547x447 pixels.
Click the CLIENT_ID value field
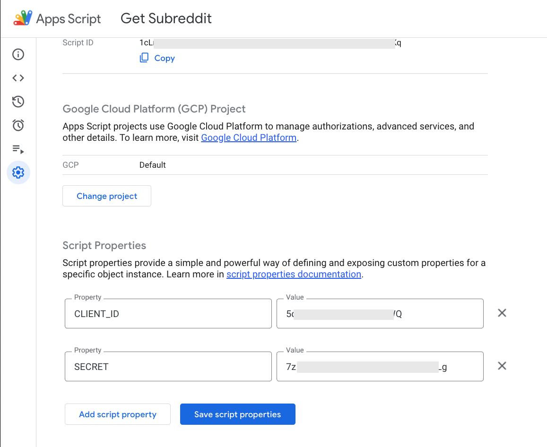click(380, 314)
